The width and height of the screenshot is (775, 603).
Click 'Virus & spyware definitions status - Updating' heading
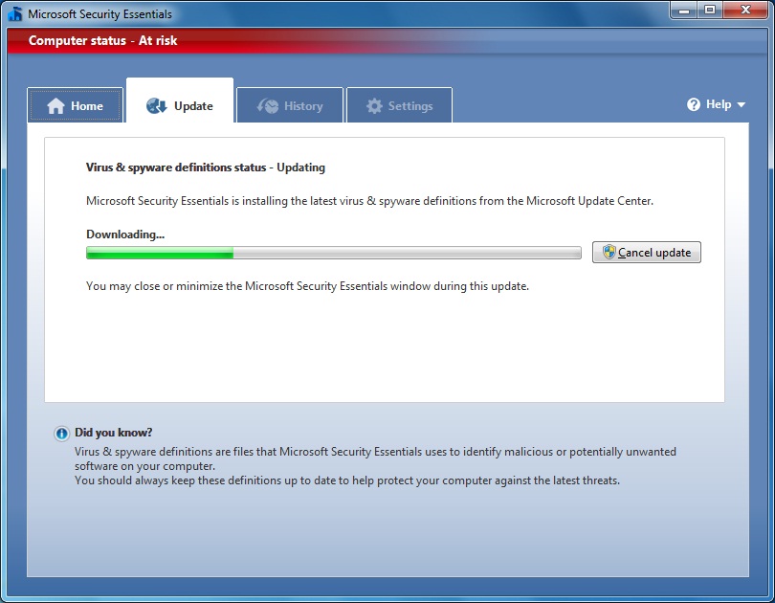(x=206, y=167)
